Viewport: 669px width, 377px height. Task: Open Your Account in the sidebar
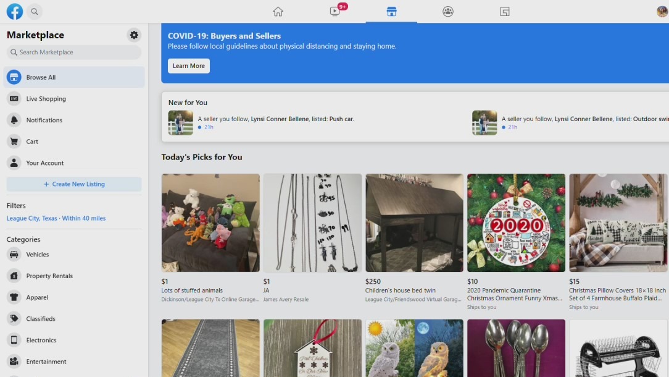point(43,163)
